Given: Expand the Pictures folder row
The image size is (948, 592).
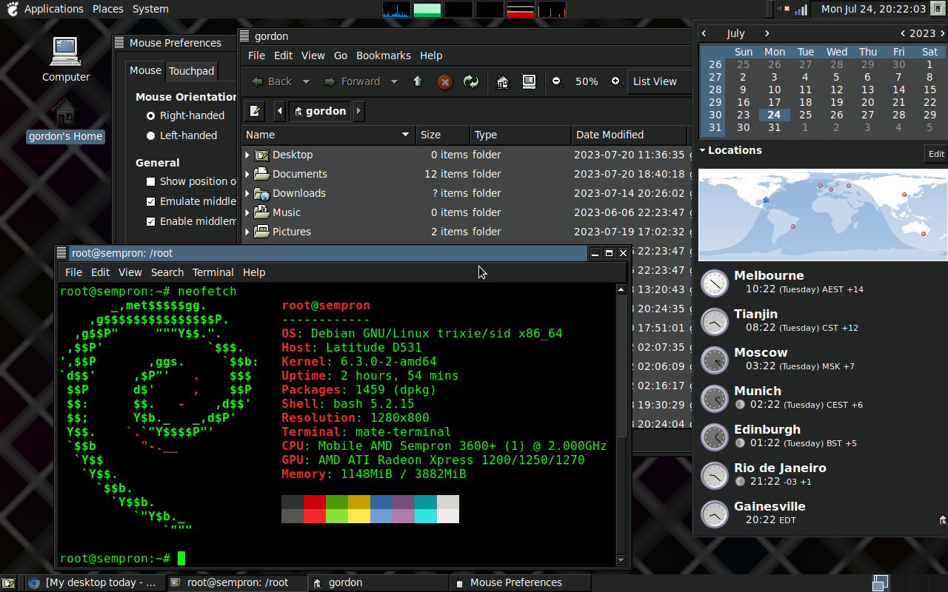Looking at the screenshot, I should click(x=248, y=232).
